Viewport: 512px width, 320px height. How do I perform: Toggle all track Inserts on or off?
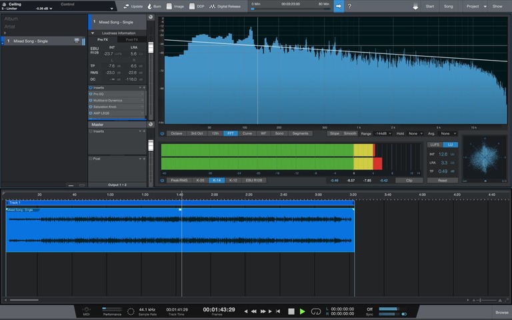pos(91,87)
